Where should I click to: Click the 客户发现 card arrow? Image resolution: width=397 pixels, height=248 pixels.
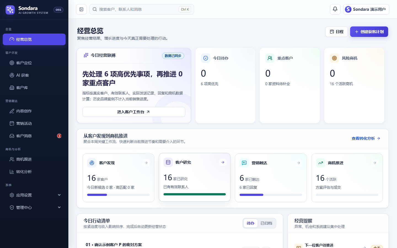click(x=146, y=163)
